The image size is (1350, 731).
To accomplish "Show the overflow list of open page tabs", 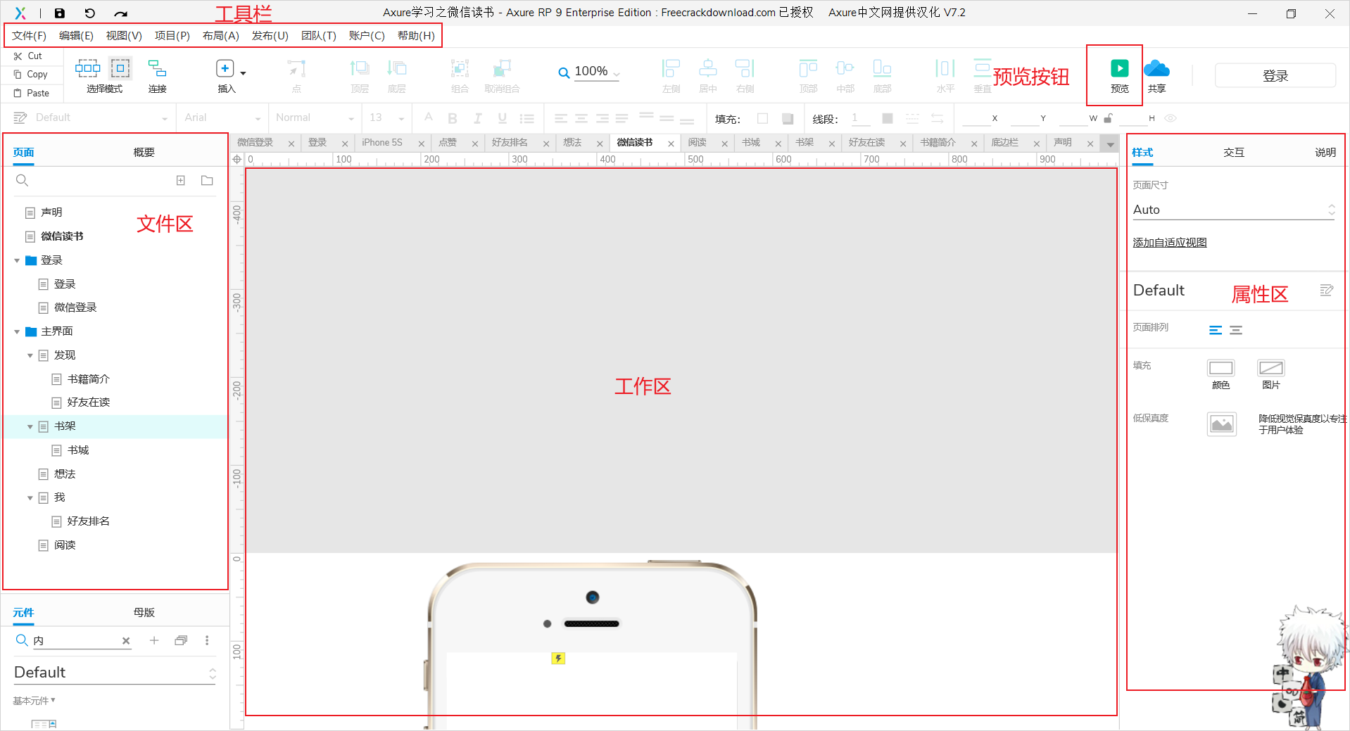I will [1110, 144].
